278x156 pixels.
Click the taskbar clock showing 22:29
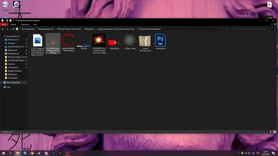tap(265, 153)
